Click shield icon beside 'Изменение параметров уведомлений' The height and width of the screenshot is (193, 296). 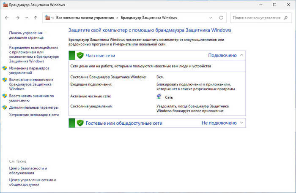pos(5,68)
